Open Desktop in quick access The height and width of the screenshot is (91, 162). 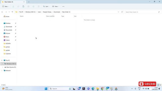(7, 23)
